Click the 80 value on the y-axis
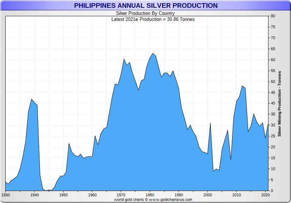The width and height of the screenshot is (291, 203). point(273,16)
